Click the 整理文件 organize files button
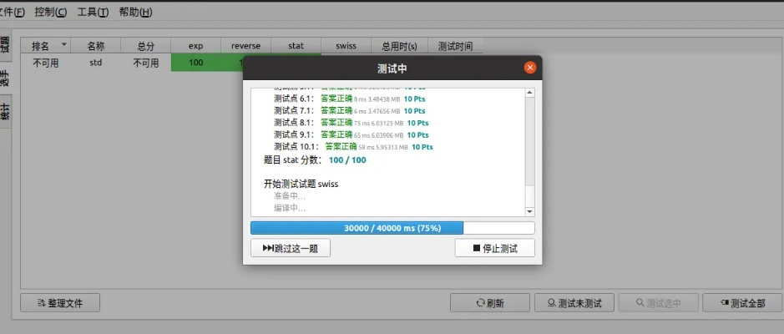The width and height of the screenshot is (784, 334). click(60, 303)
